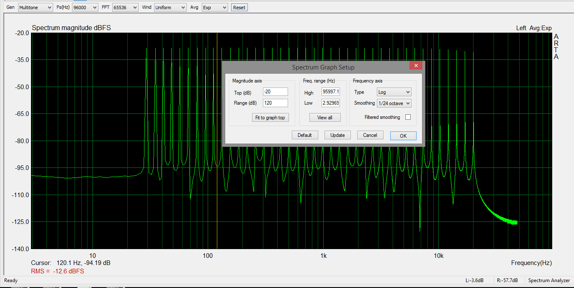Open the frequency axis Type dropdown

coord(394,92)
